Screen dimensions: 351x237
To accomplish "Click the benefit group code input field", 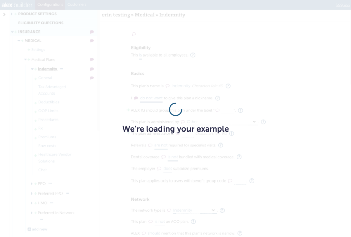I will click(x=240, y=181).
